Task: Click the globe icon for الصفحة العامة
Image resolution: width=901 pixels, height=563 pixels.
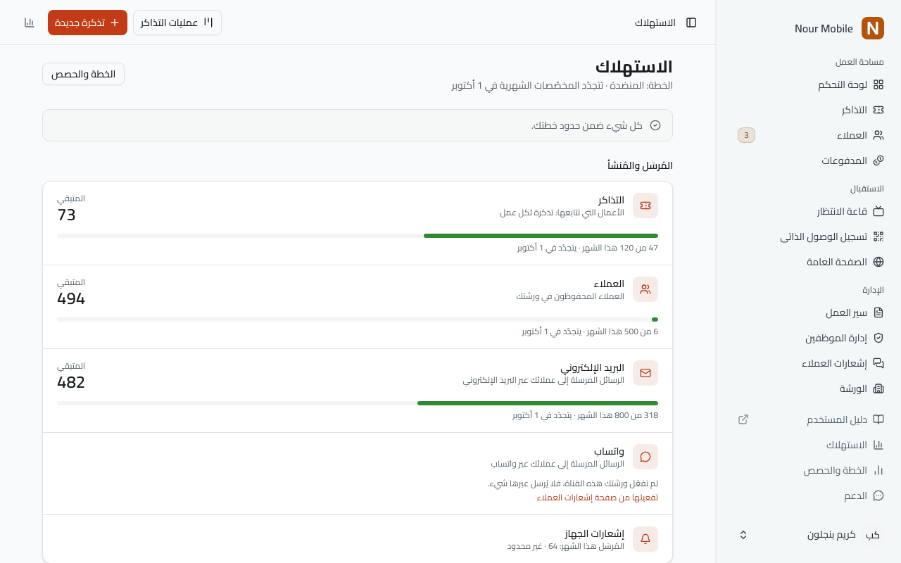Action: pos(878,262)
